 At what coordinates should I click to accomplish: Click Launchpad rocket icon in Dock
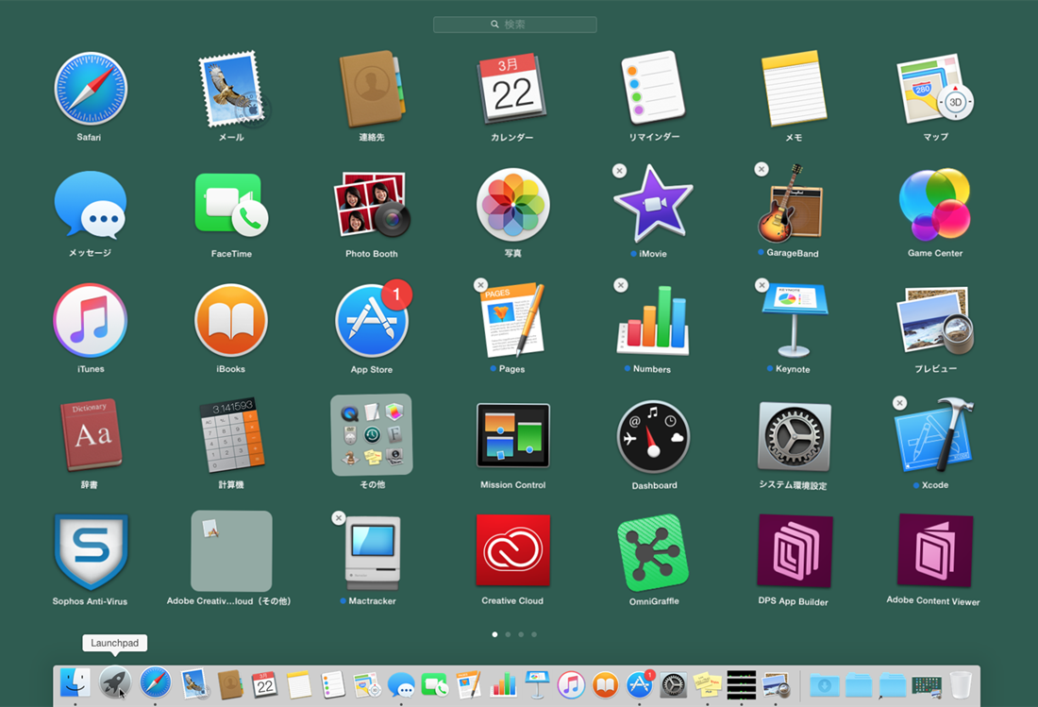pos(115,683)
